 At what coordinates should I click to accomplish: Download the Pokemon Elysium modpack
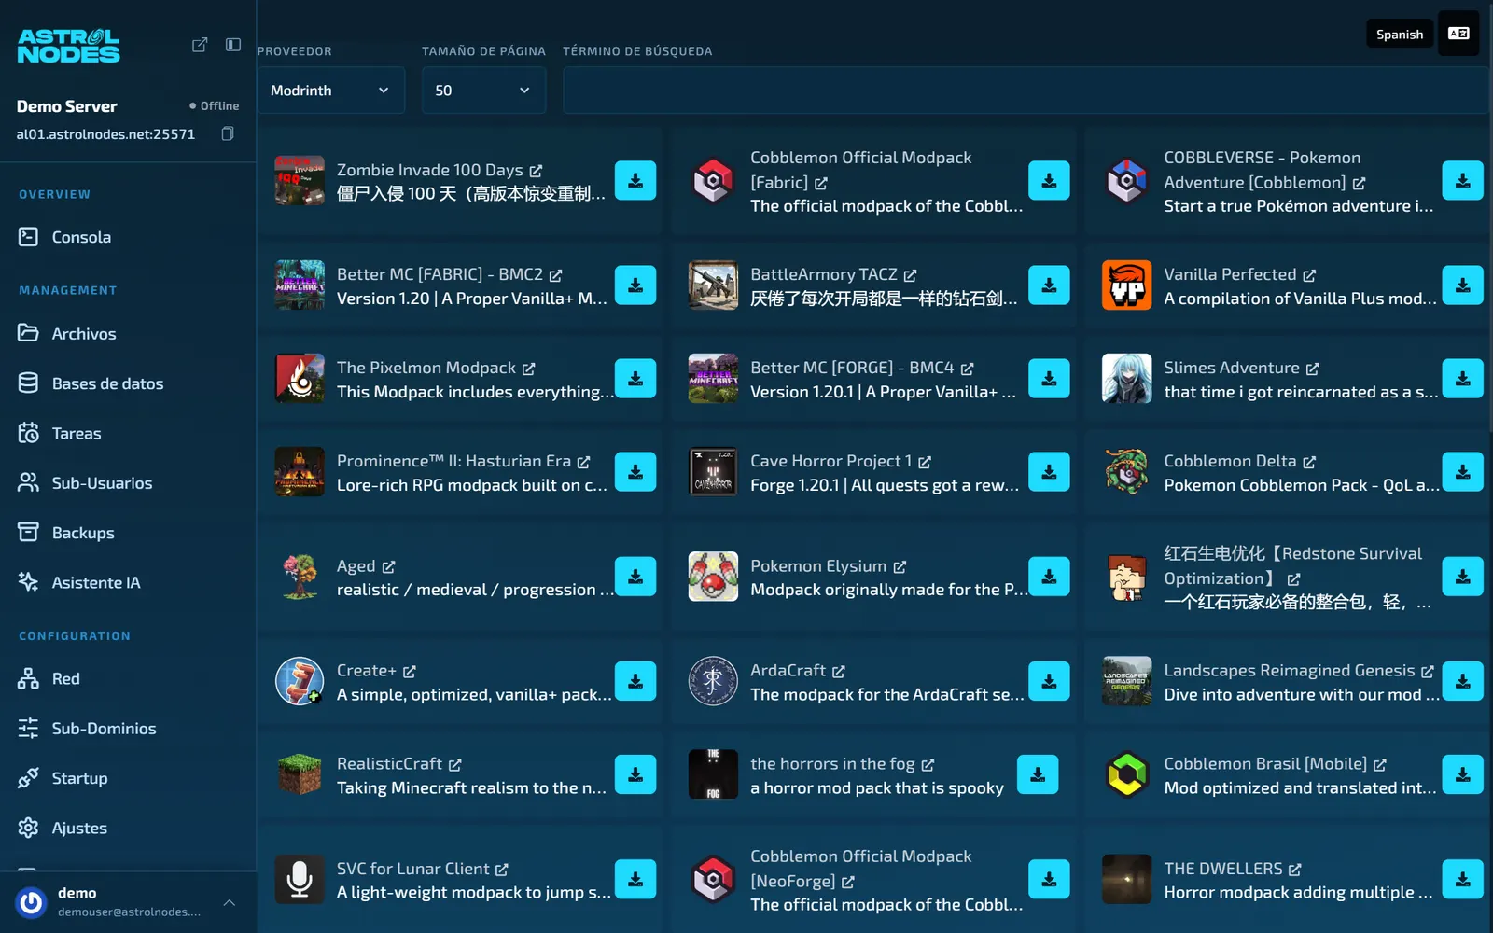[x=1049, y=577]
